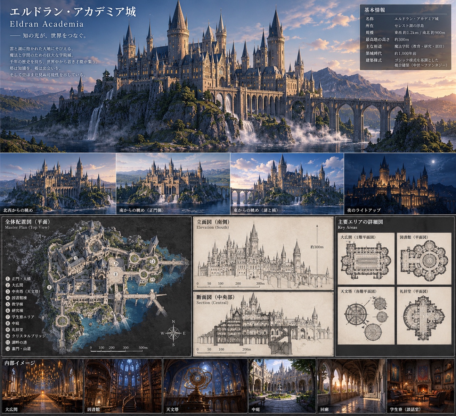Viewport: 456px width, 416px height.
Task: Select legend entry 研究棟
Action: point(14,311)
